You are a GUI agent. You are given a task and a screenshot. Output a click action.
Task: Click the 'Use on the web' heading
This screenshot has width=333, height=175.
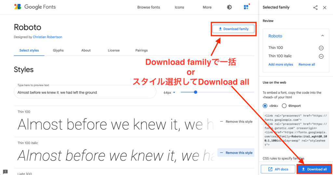(x=274, y=82)
